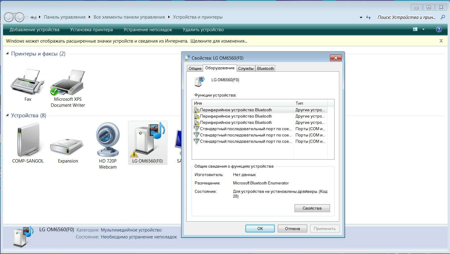Switch to the Bluetooth tab
Image resolution: width=450 pixels, height=254 pixels.
(265, 68)
